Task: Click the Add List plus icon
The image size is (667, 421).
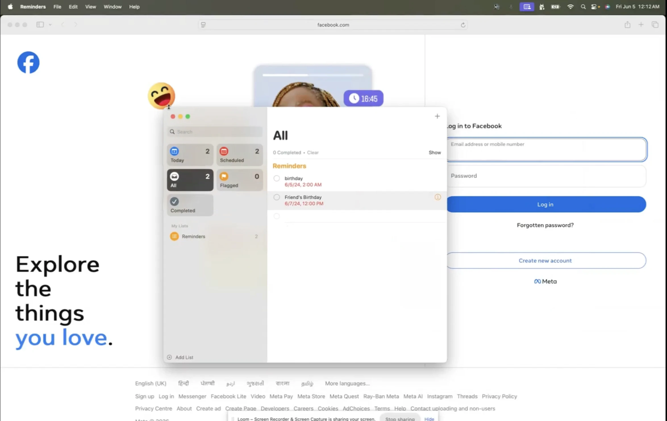Action: [169, 357]
